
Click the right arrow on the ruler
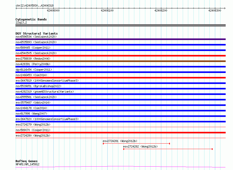click(x=225, y=8)
